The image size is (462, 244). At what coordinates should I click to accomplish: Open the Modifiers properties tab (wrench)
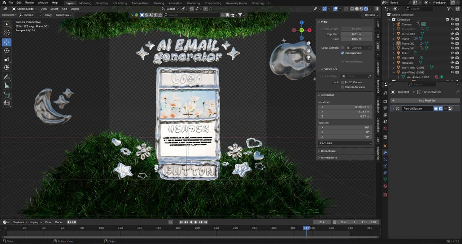click(x=385, y=152)
